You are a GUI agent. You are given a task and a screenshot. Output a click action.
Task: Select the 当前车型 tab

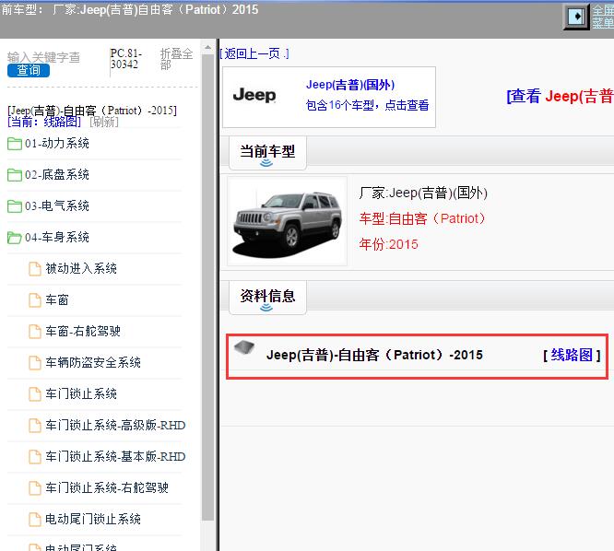(267, 153)
